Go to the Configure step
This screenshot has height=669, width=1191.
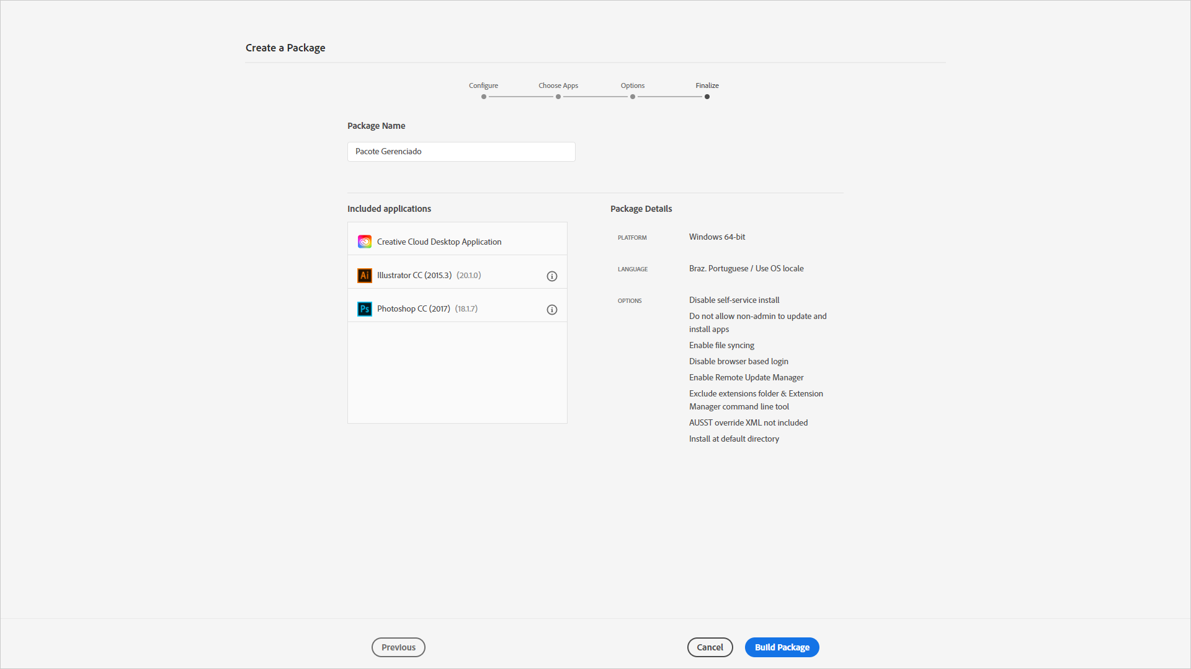(x=484, y=97)
